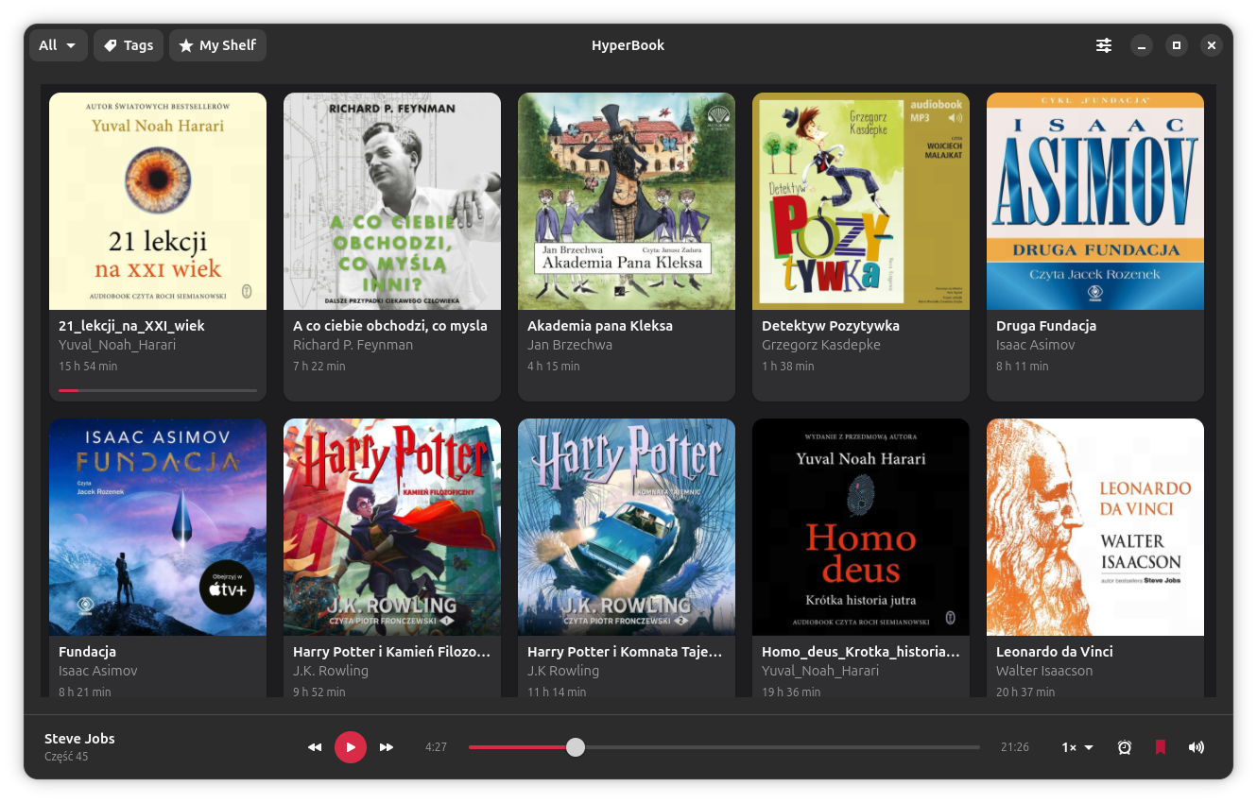
Task: Click the 21:26 total time label
Action: (x=1015, y=747)
